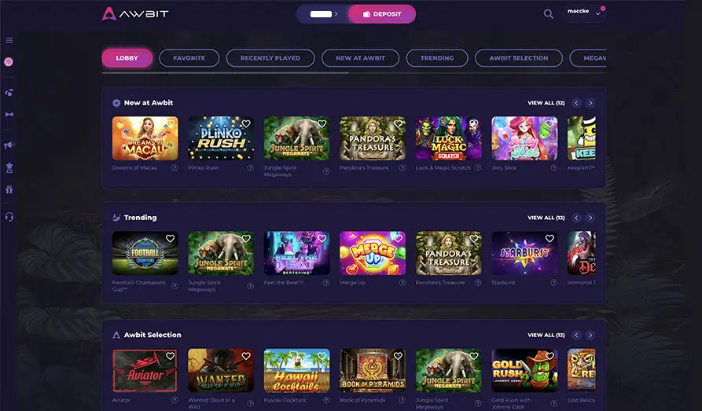The height and width of the screenshot is (411, 702).
Task: Open the megaphone promotions icon in sidebar
Action: click(x=9, y=145)
